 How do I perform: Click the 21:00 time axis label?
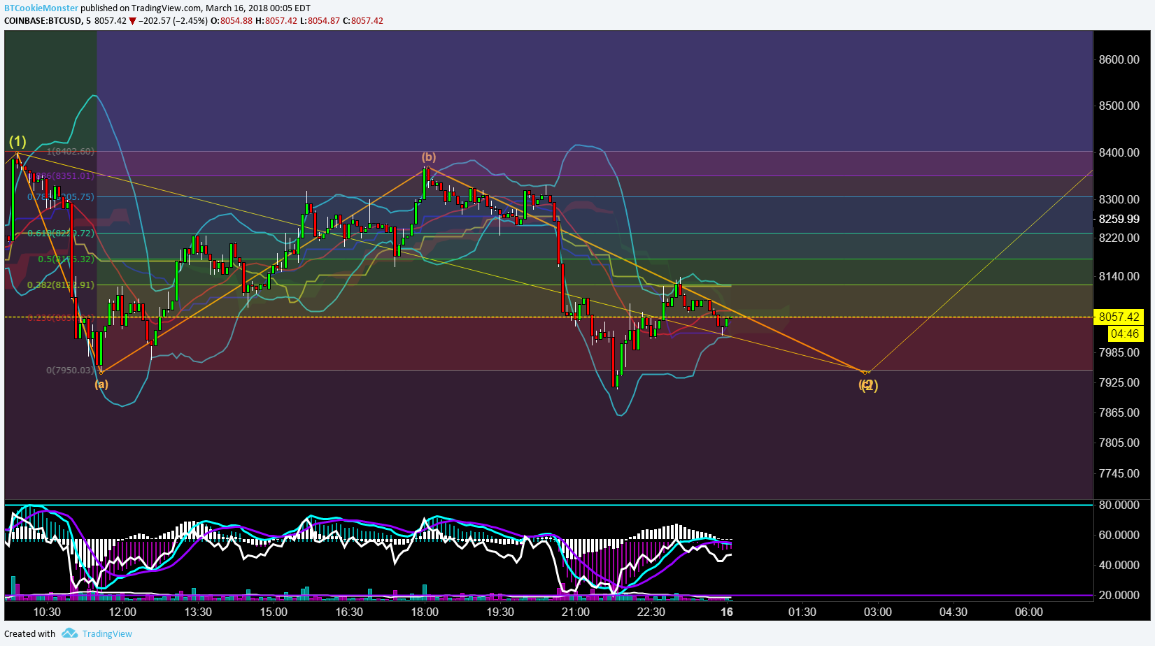[x=576, y=612]
